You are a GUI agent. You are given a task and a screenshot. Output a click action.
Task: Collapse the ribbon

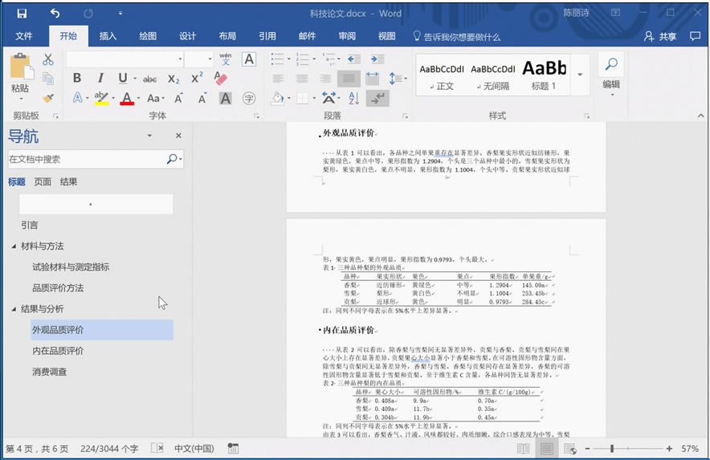tap(701, 116)
